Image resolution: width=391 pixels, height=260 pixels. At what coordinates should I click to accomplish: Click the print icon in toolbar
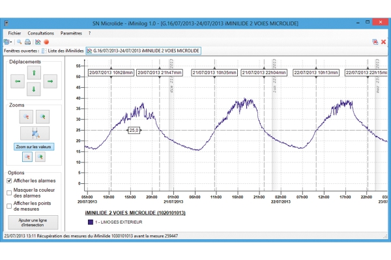(x=27, y=42)
